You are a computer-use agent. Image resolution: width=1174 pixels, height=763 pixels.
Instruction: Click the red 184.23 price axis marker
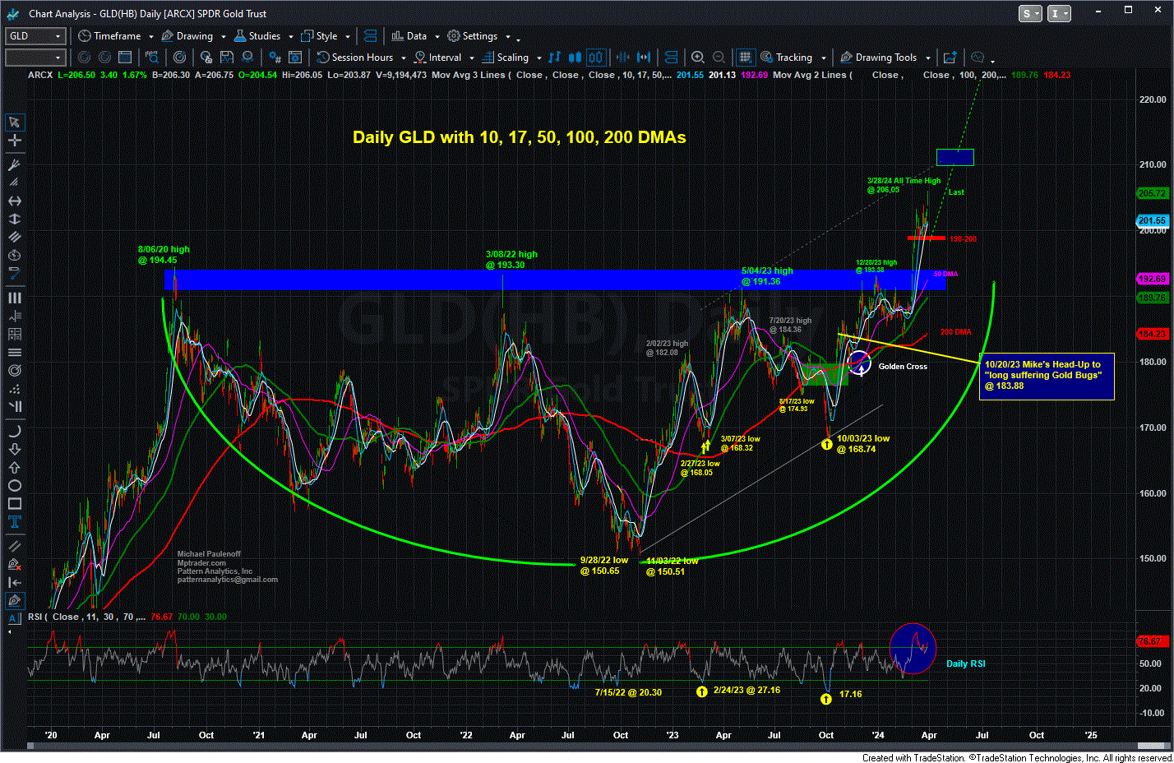(x=1152, y=333)
